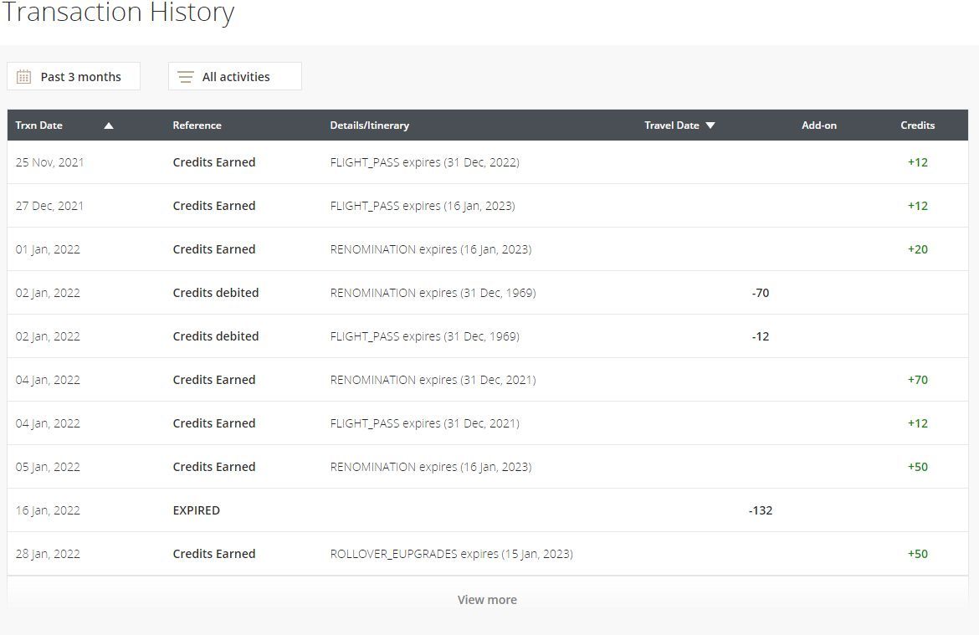Click the Credits column header

coord(917,125)
